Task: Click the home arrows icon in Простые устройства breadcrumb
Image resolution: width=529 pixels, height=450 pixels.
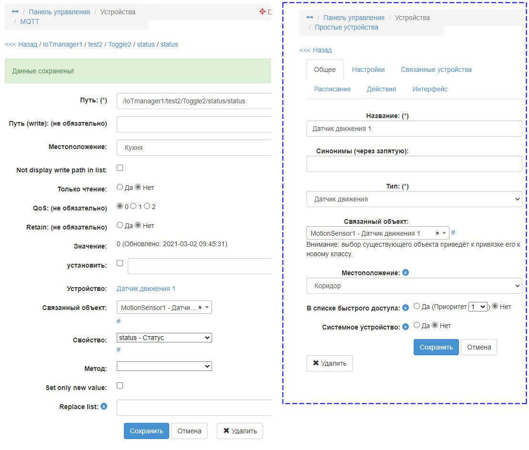Action: (x=310, y=17)
